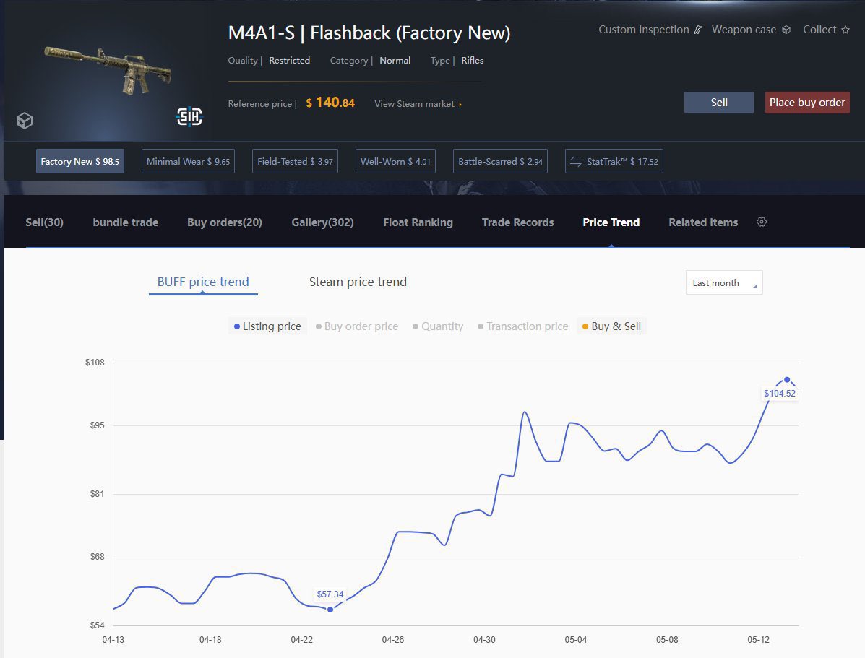Image resolution: width=865 pixels, height=658 pixels.
Task: Click the $81 price axis label
Action: (97, 493)
